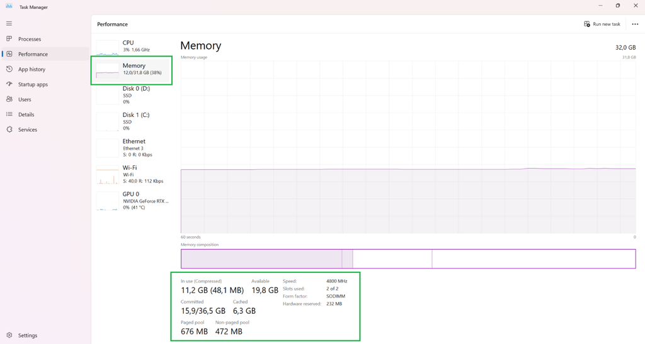
Task: Click the Task Manager window title
Action: (34, 7)
